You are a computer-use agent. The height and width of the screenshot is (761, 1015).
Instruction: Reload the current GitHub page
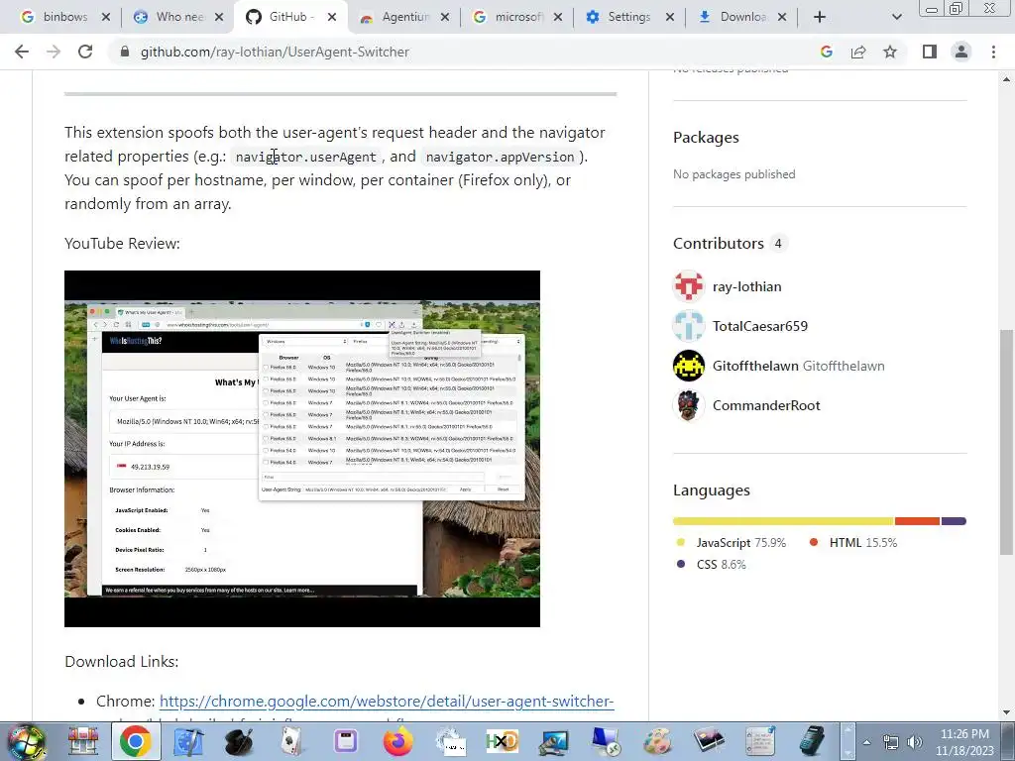[85, 52]
